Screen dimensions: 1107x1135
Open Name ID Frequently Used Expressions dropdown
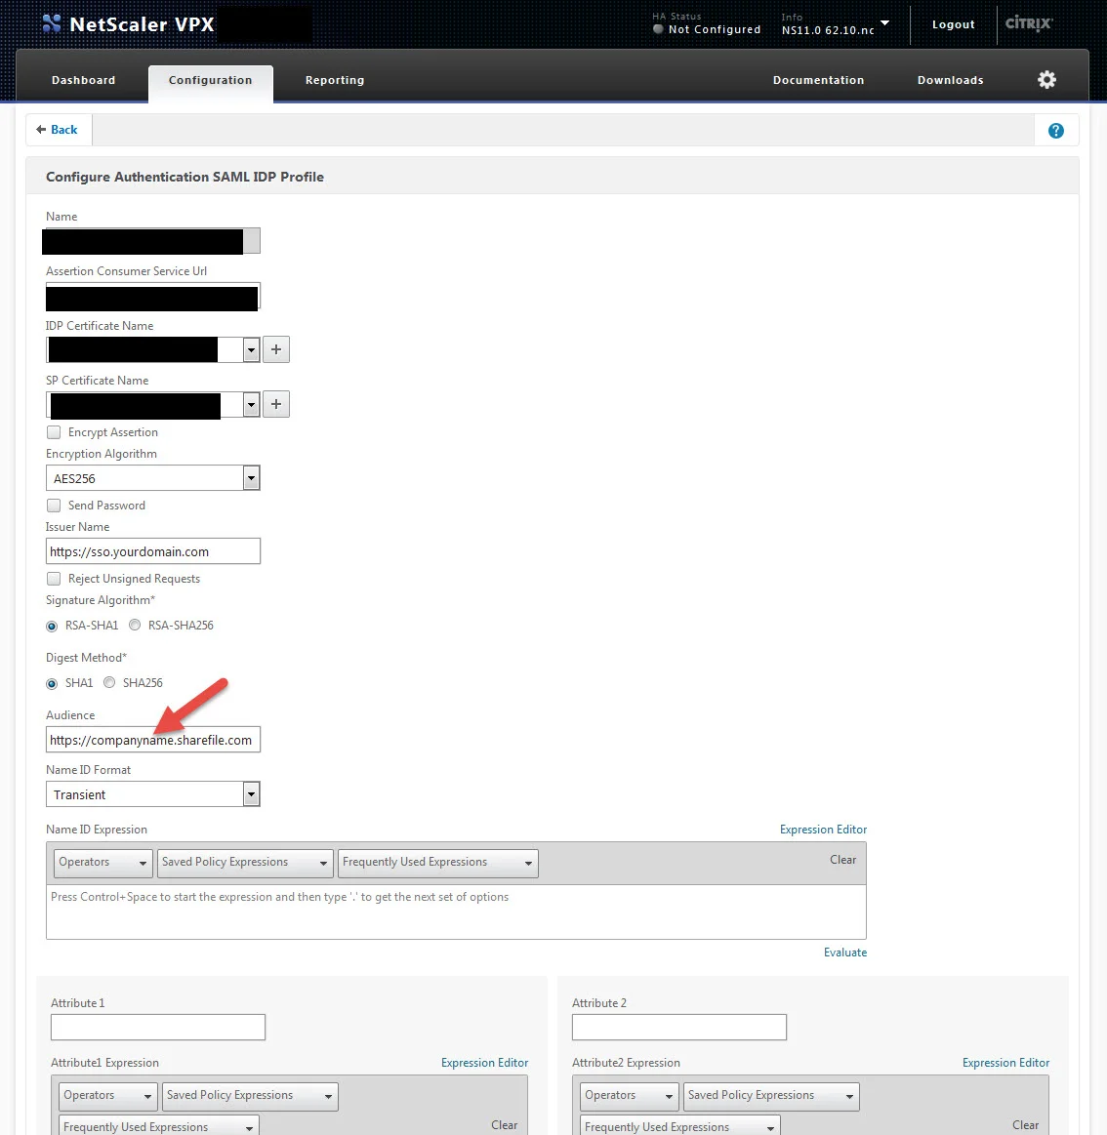point(438,863)
